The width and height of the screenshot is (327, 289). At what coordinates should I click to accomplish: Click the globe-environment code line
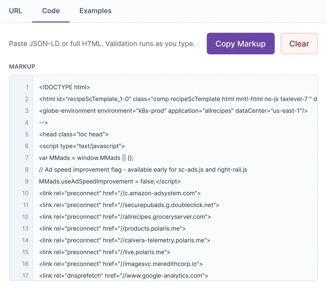[173, 111]
